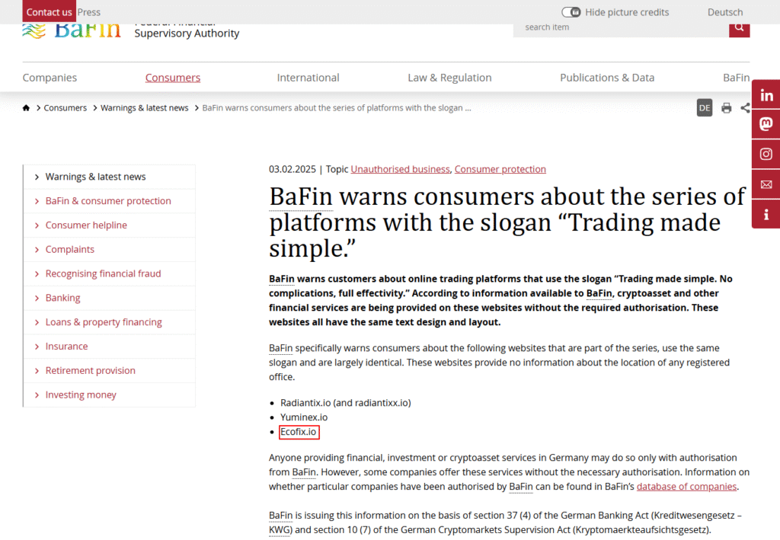
Task: Open Investing money sidebar link
Action: click(81, 395)
